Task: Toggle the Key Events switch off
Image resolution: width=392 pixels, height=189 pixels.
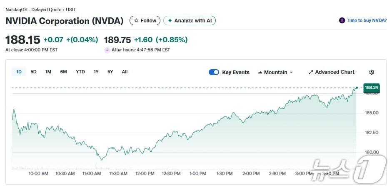Action: (214, 72)
